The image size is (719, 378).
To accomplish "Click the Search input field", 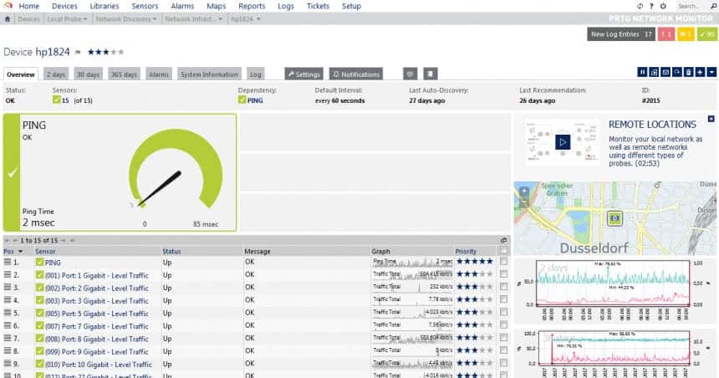I will [x=692, y=6].
